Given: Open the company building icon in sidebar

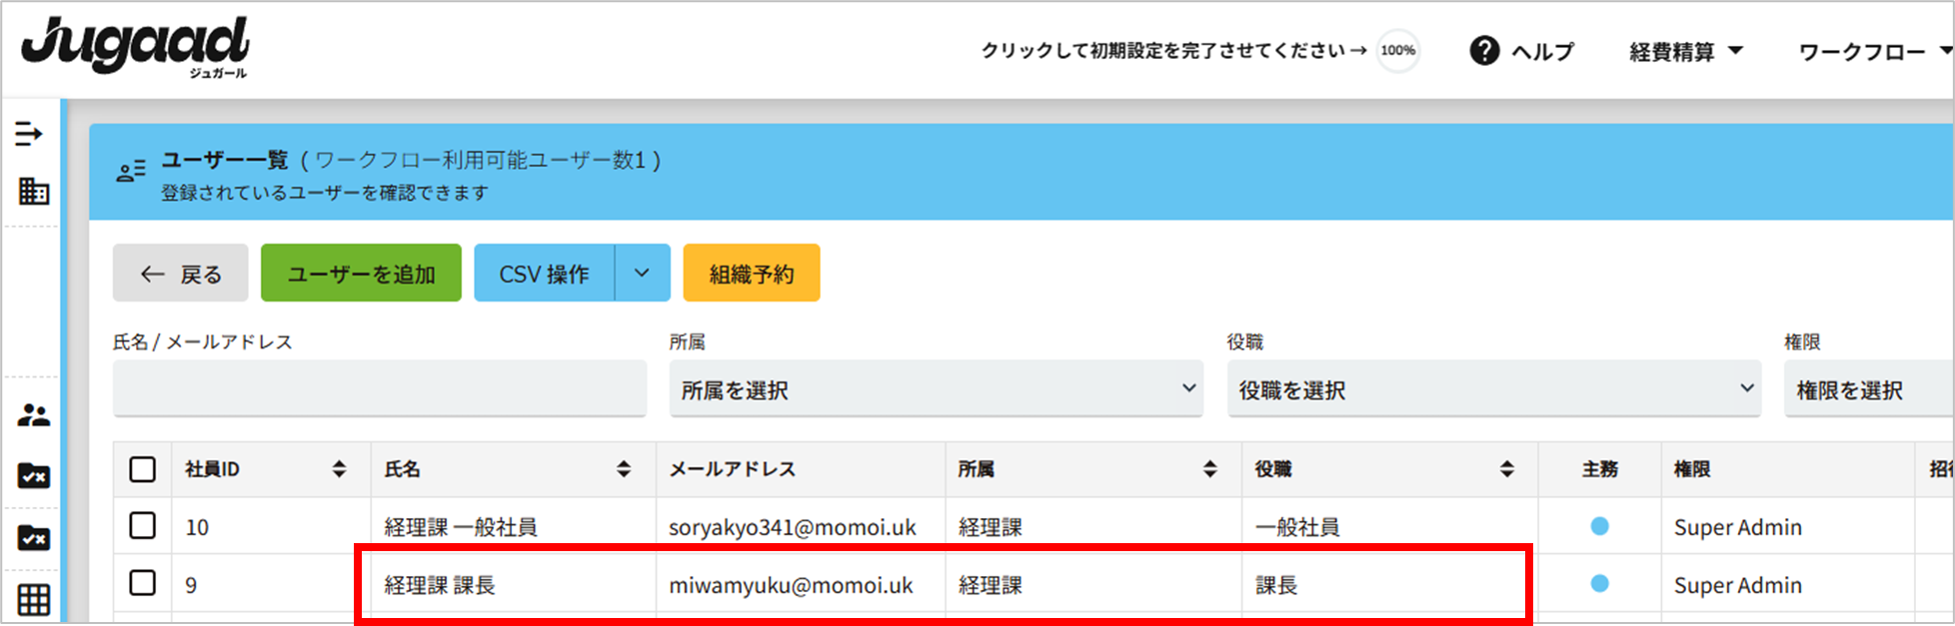Looking at the screenshot, I should (33, 191).
